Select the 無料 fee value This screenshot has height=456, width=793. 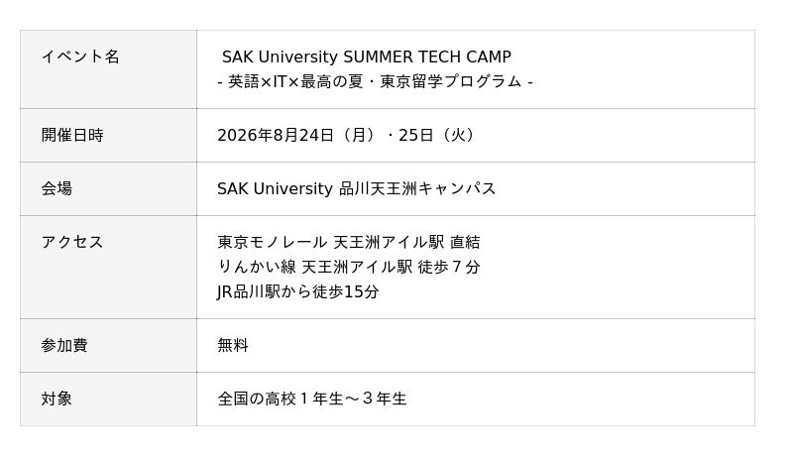click(x=233, y=346)
